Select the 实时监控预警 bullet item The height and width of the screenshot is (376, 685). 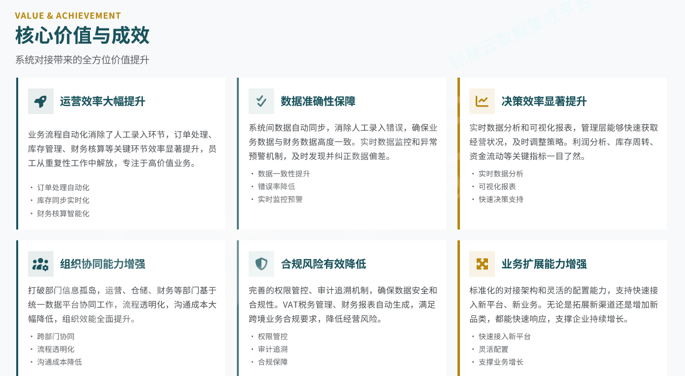[280, 199]
